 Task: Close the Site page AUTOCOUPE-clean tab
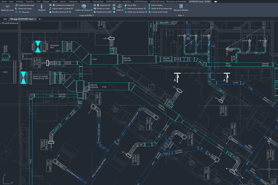pyautogui.click(x=36, y=19)
